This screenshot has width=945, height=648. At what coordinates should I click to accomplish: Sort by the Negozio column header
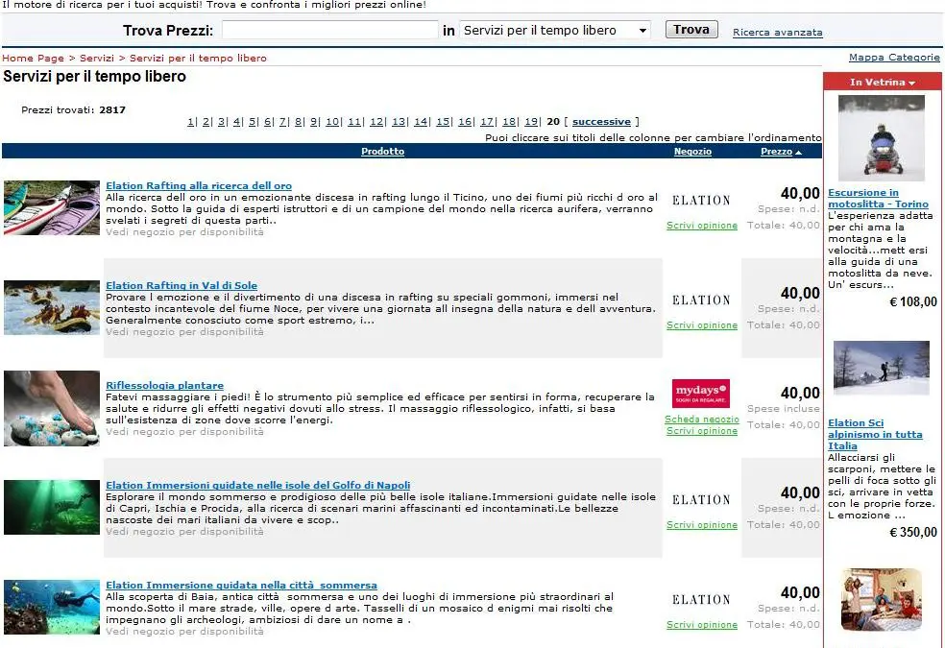(692, 152)
